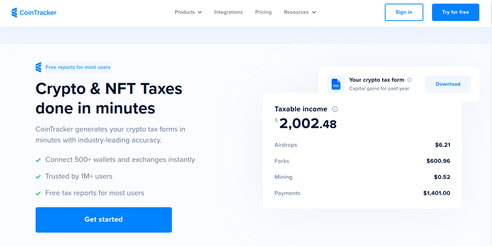
Task: Click the CoinTracker logo in the header
Action: [34, 12]
